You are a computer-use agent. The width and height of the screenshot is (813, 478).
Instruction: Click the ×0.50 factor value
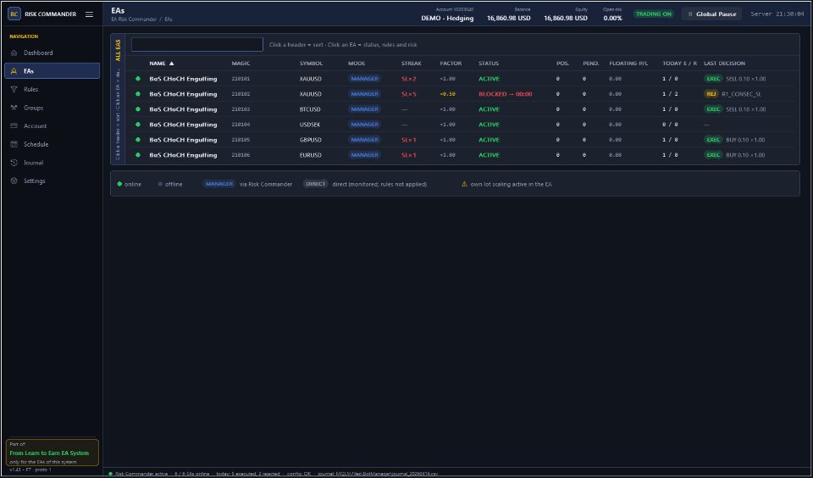[447, 94]
